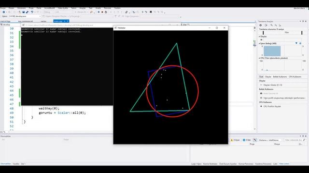Open the Debug configuration dropdown
This screenshot has height=173, width=309.
pos(48,12)
